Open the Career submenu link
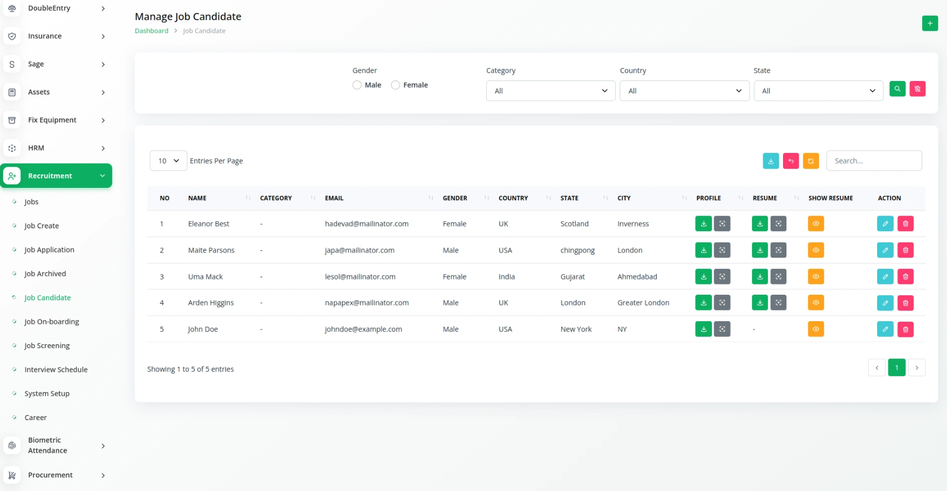The width and height of the screenshot is (947, 491). [35, 418]
